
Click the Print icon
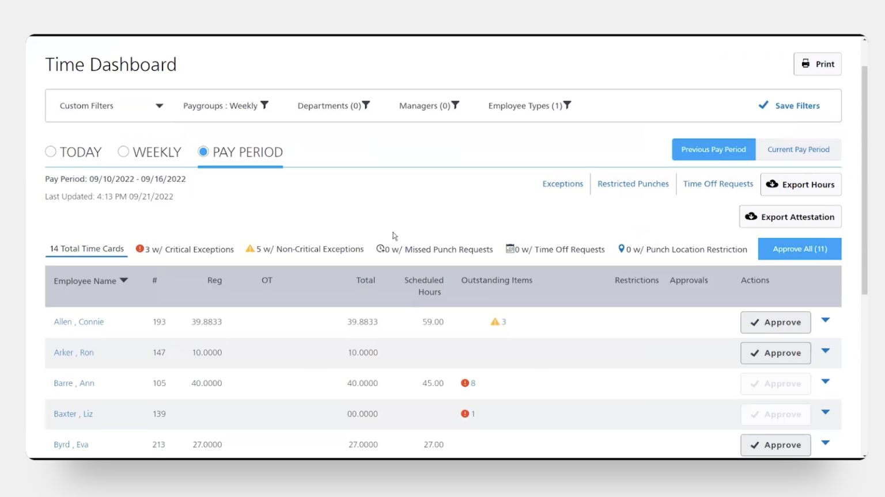[805, 64]
